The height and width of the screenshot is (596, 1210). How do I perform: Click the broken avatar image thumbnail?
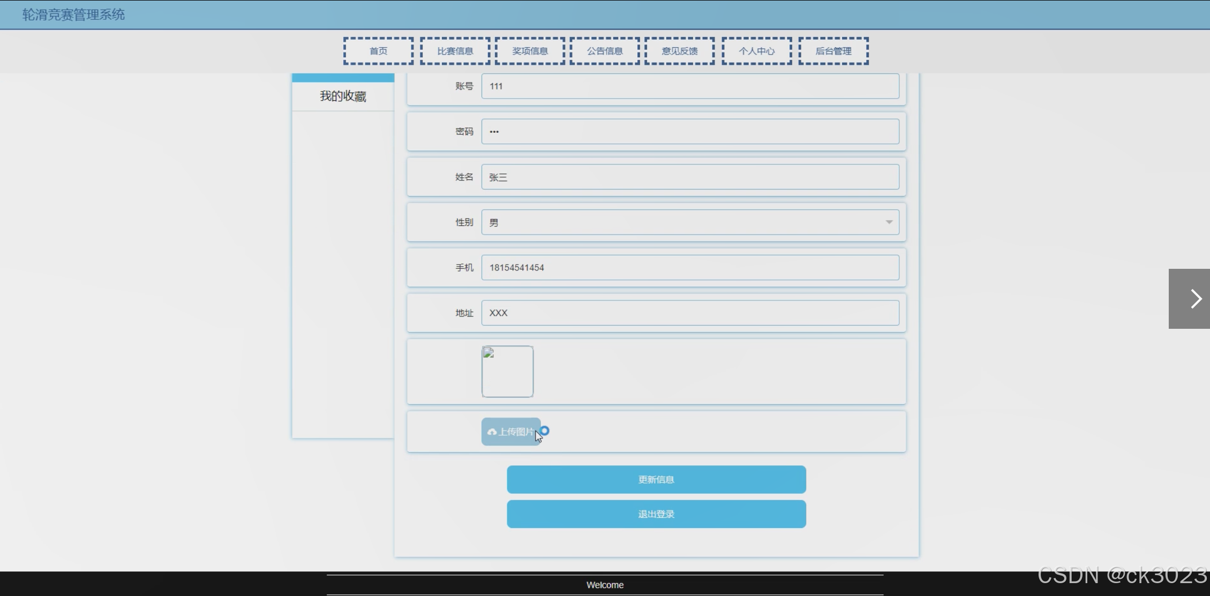[x=507, y=372]
